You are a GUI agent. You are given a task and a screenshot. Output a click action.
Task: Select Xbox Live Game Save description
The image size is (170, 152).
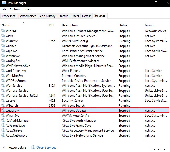tap(77, 126)
